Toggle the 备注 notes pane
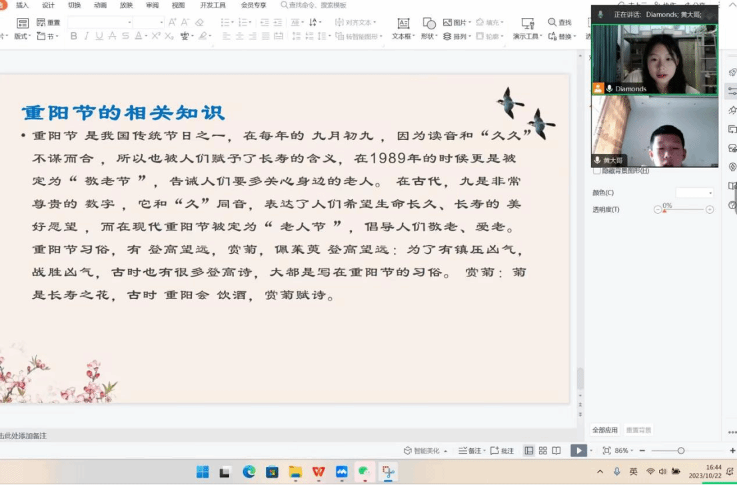 click(x=470, y=451)
